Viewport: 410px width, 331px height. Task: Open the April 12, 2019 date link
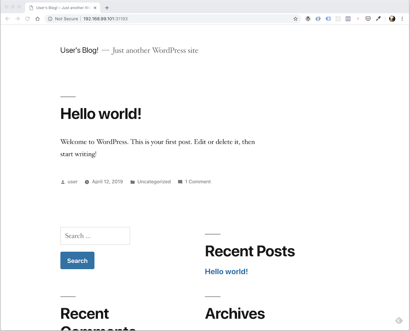107,182
